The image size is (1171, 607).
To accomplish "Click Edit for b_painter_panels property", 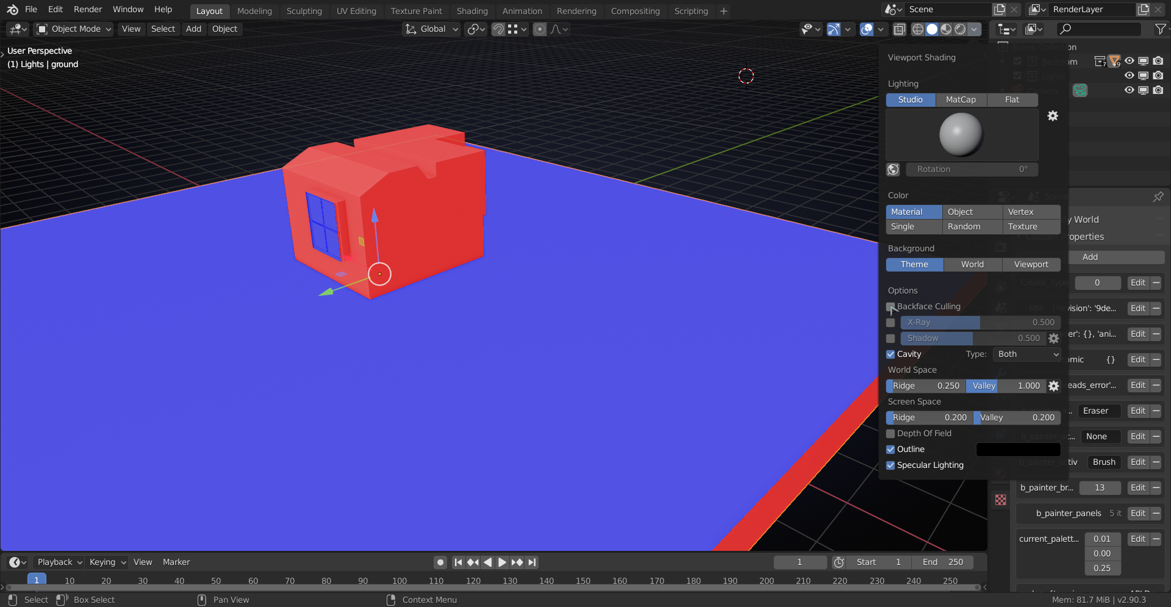I will pyautogui.click(x=1137, y=514).
